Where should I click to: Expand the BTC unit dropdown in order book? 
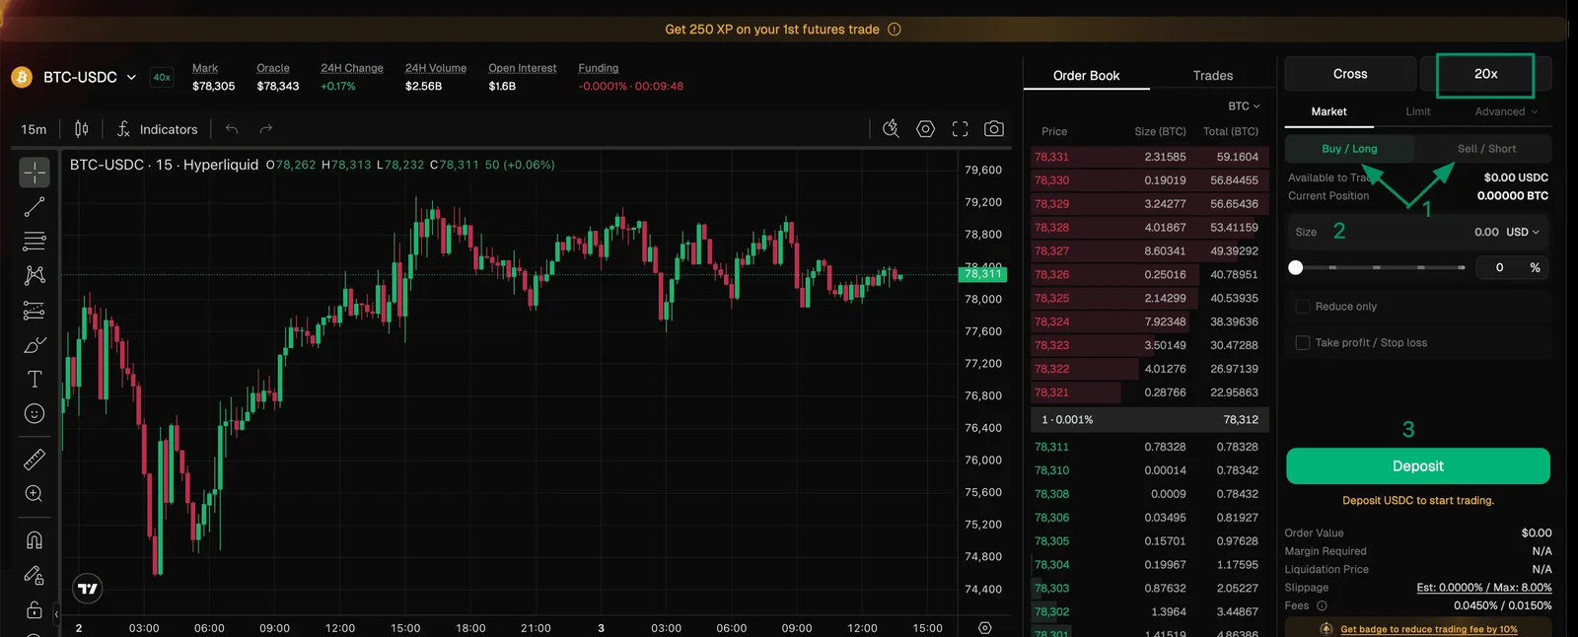(x=1244, y=106)
